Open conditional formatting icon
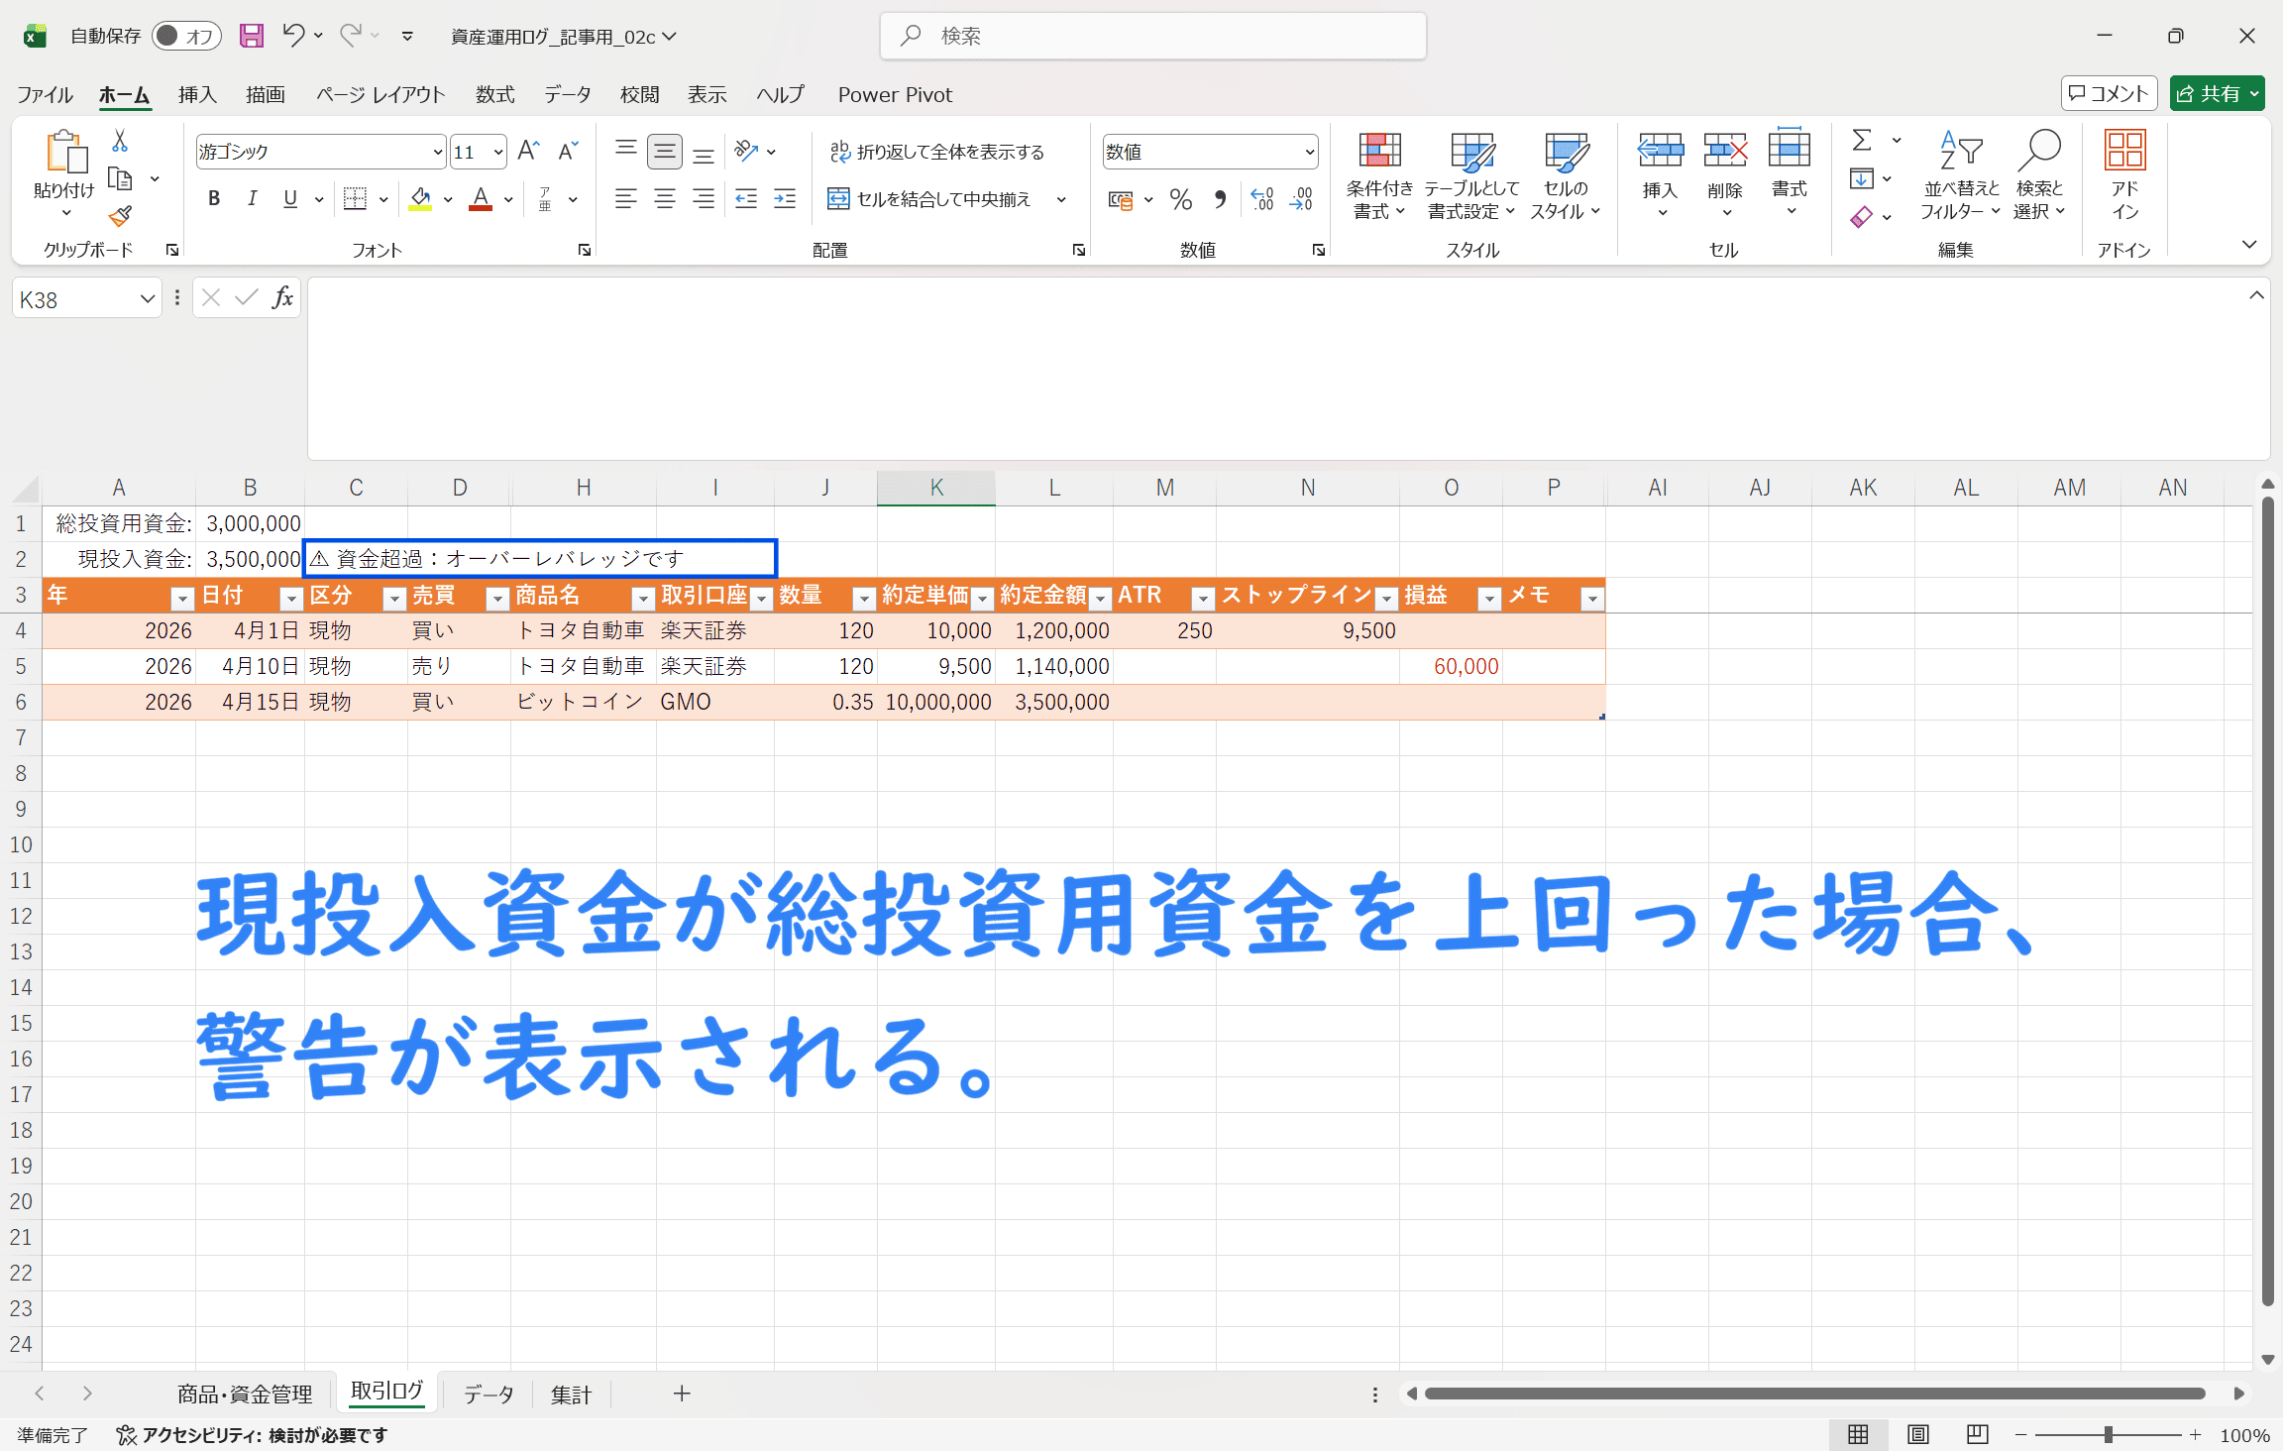Viewport: 2283px width, 1451px height. point(1378,151)
